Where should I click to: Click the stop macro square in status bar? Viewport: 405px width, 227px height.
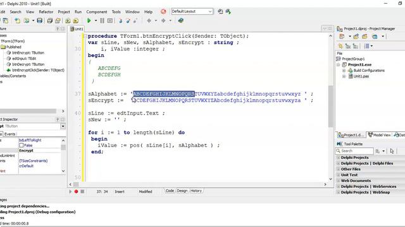coord(82,192)
